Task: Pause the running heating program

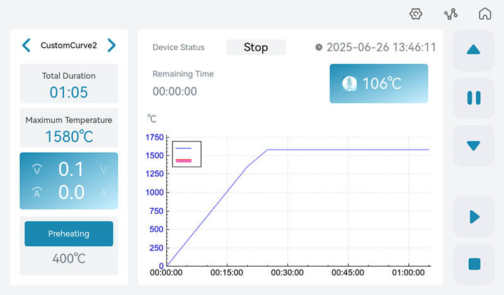Action: coord(474,97)
